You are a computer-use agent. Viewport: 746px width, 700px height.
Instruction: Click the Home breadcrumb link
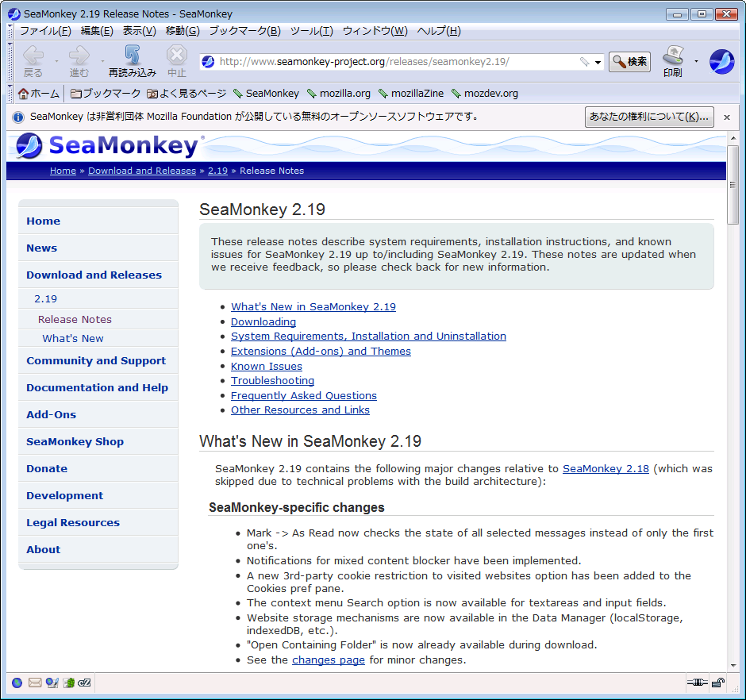point(63,171)
